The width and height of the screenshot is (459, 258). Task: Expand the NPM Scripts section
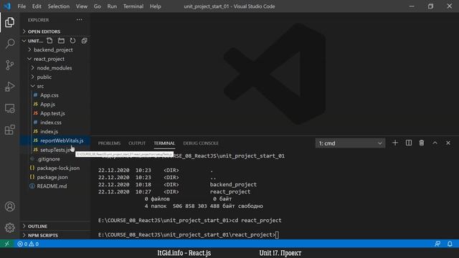click(55, 235)
